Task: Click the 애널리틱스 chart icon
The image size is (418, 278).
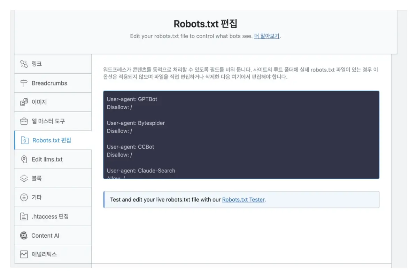Action: click(24, 254)
